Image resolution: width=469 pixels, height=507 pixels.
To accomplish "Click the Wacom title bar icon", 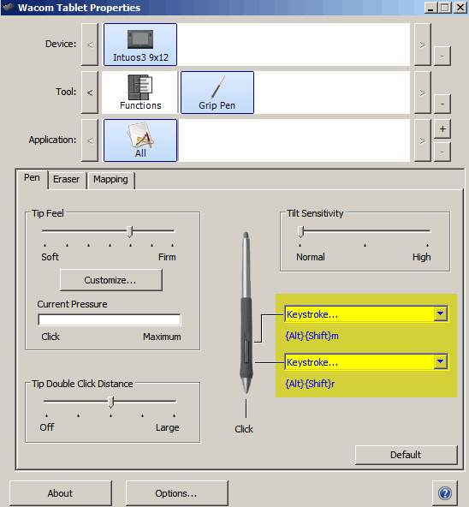I will (x=9, y=7).
